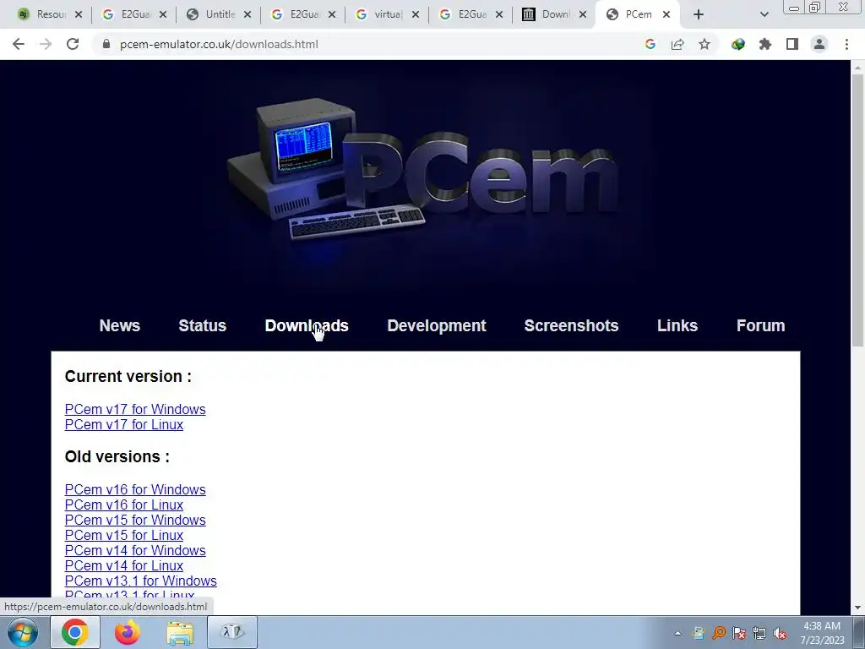Screen dimensions: 865x649
Task: Open the Google icon in the address bar
Action: (x=650, y=44)
